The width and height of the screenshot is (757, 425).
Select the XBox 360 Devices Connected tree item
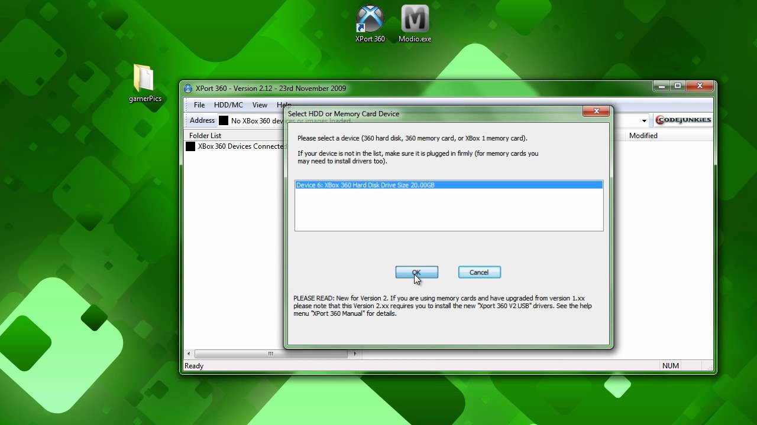(x=235, y=146)
